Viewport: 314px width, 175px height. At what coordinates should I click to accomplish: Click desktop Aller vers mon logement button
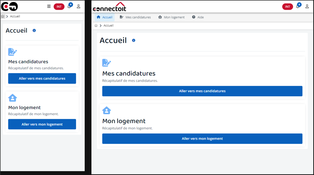(x=202, y=139)
